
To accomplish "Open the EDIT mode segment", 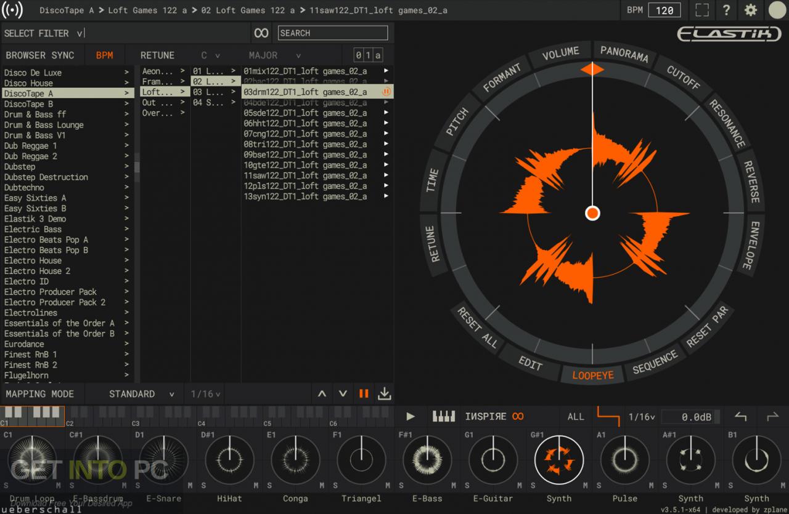I will click(x=530, y=363).
